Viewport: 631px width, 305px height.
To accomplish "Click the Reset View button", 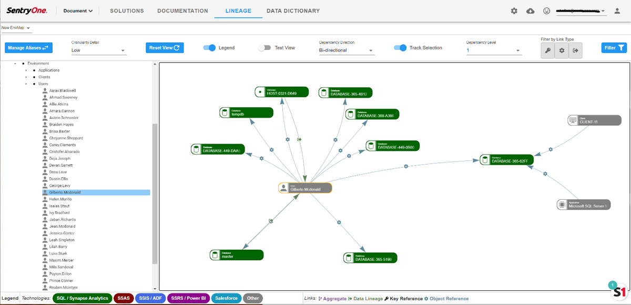I will (x=165, y=48).
